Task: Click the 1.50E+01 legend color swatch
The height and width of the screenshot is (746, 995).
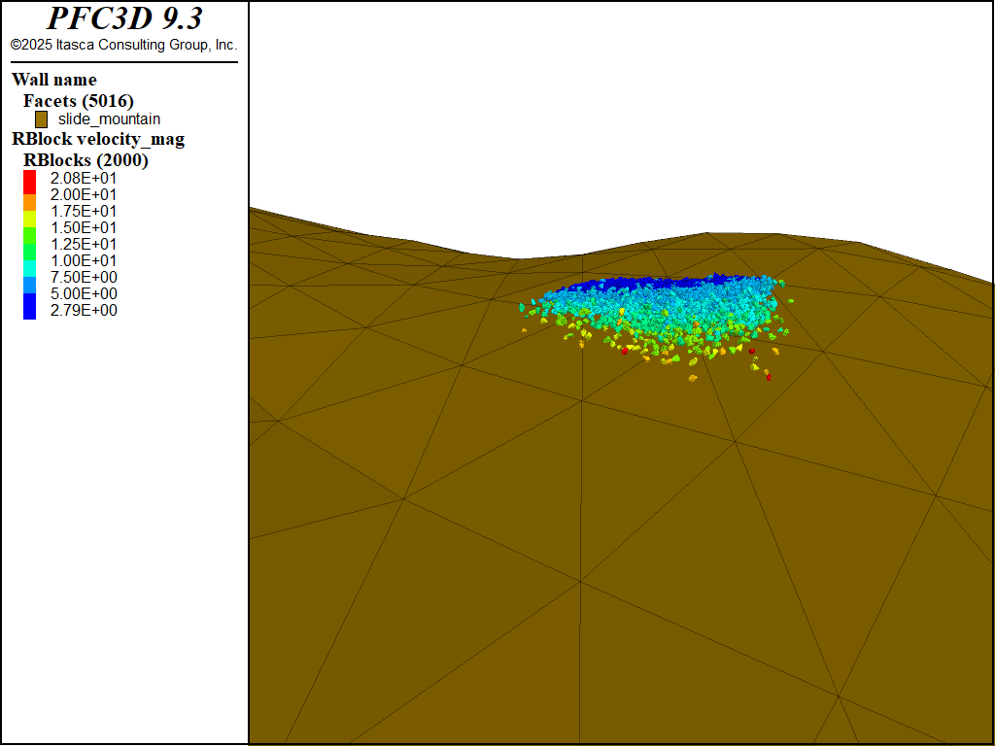Action: 29,228
